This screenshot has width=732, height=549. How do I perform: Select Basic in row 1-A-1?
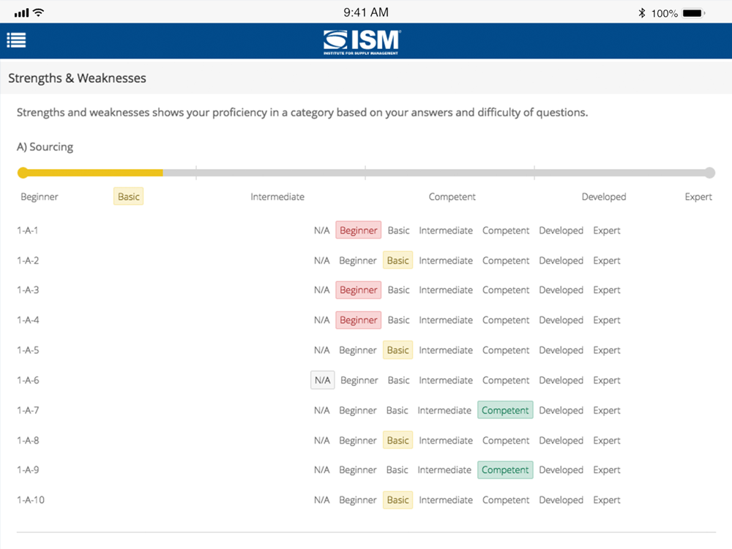[x=399, y=230]
